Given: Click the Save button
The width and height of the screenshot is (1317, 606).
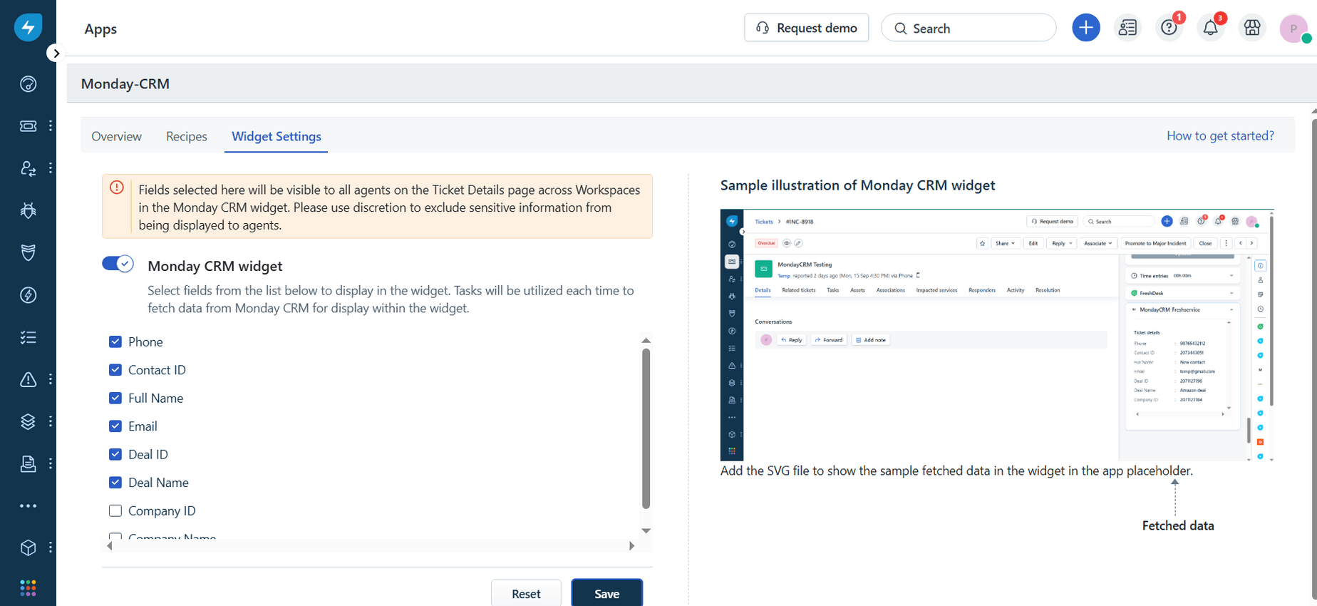Looking at the screenshot, I should [607, 593].
